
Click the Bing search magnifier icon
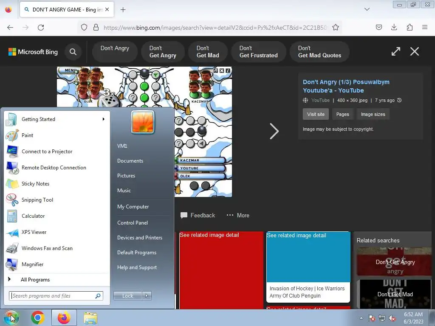(73, 52)
